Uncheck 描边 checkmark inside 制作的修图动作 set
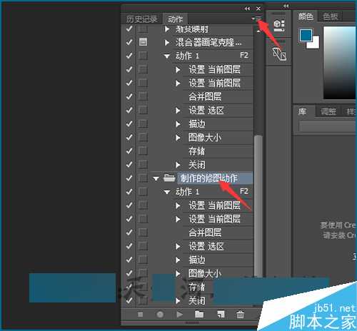Screen dimensions: 357x331 [x=129, y=260]
